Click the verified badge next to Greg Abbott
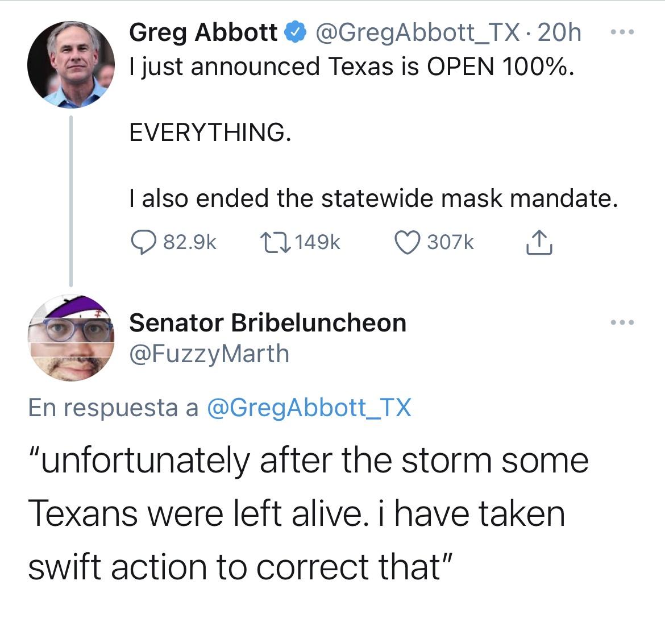665x622 pixels. [x=293, y=32]
